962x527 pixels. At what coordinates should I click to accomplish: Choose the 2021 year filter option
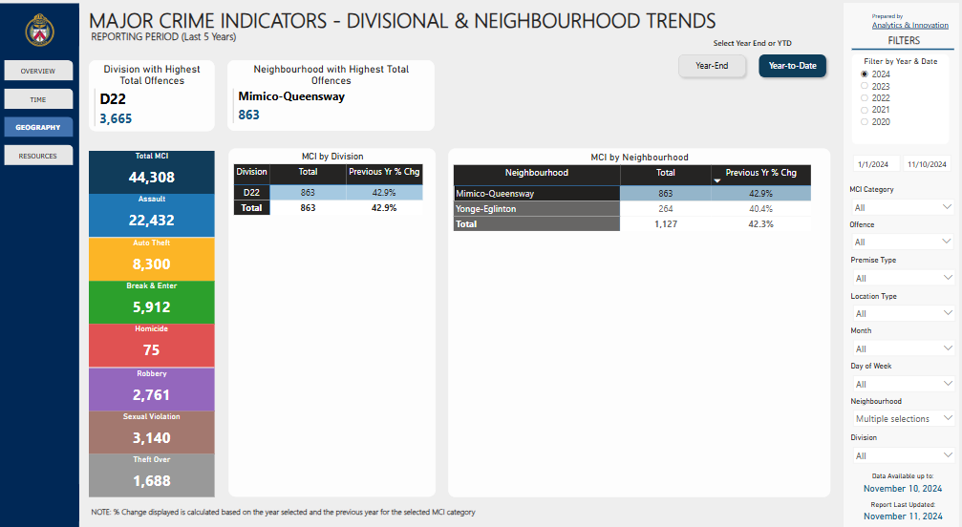pos(865,110)
